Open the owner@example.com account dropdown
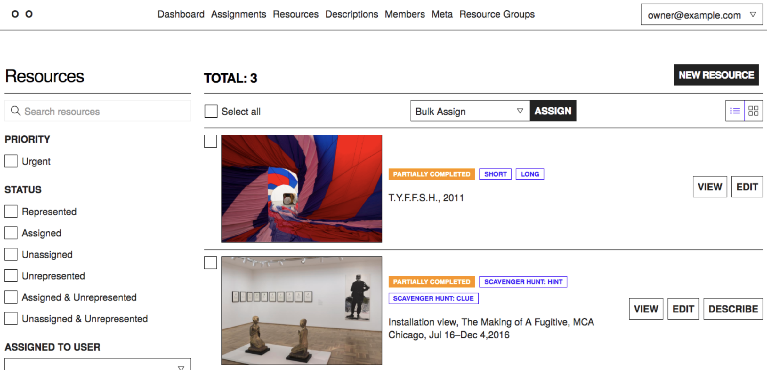The width and height of the screenshot is (767, 370). coord(702,14)
